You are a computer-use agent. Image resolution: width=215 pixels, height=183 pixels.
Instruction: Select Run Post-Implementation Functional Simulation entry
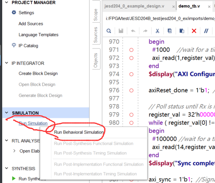click(99, 164)
